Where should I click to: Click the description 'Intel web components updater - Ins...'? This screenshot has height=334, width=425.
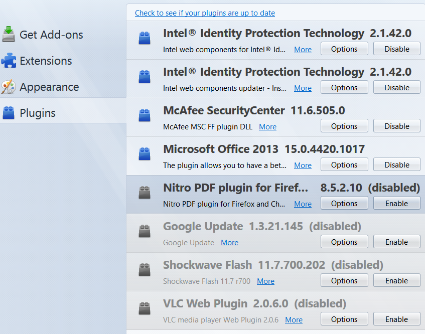click(x=225, y=88)
